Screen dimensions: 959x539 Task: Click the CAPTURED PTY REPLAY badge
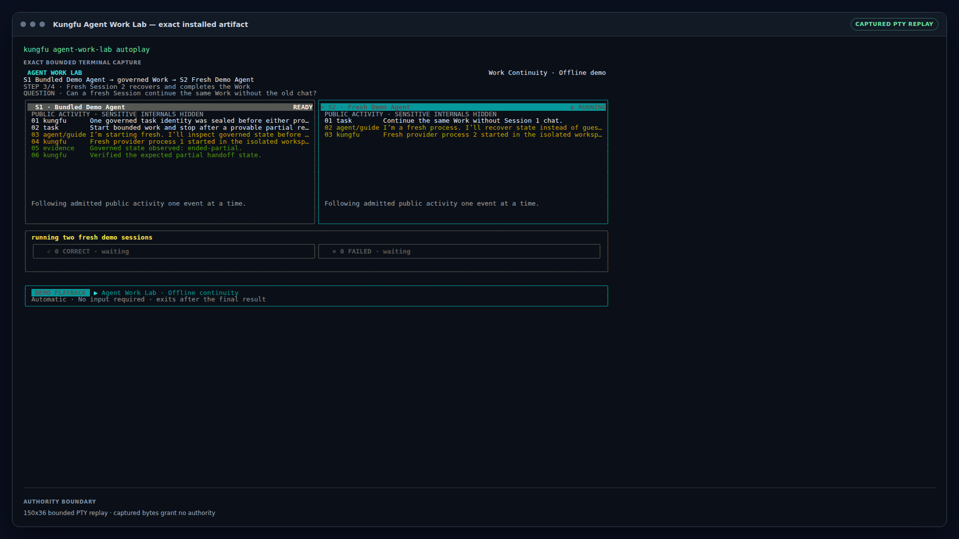click(x=894, y=24)
